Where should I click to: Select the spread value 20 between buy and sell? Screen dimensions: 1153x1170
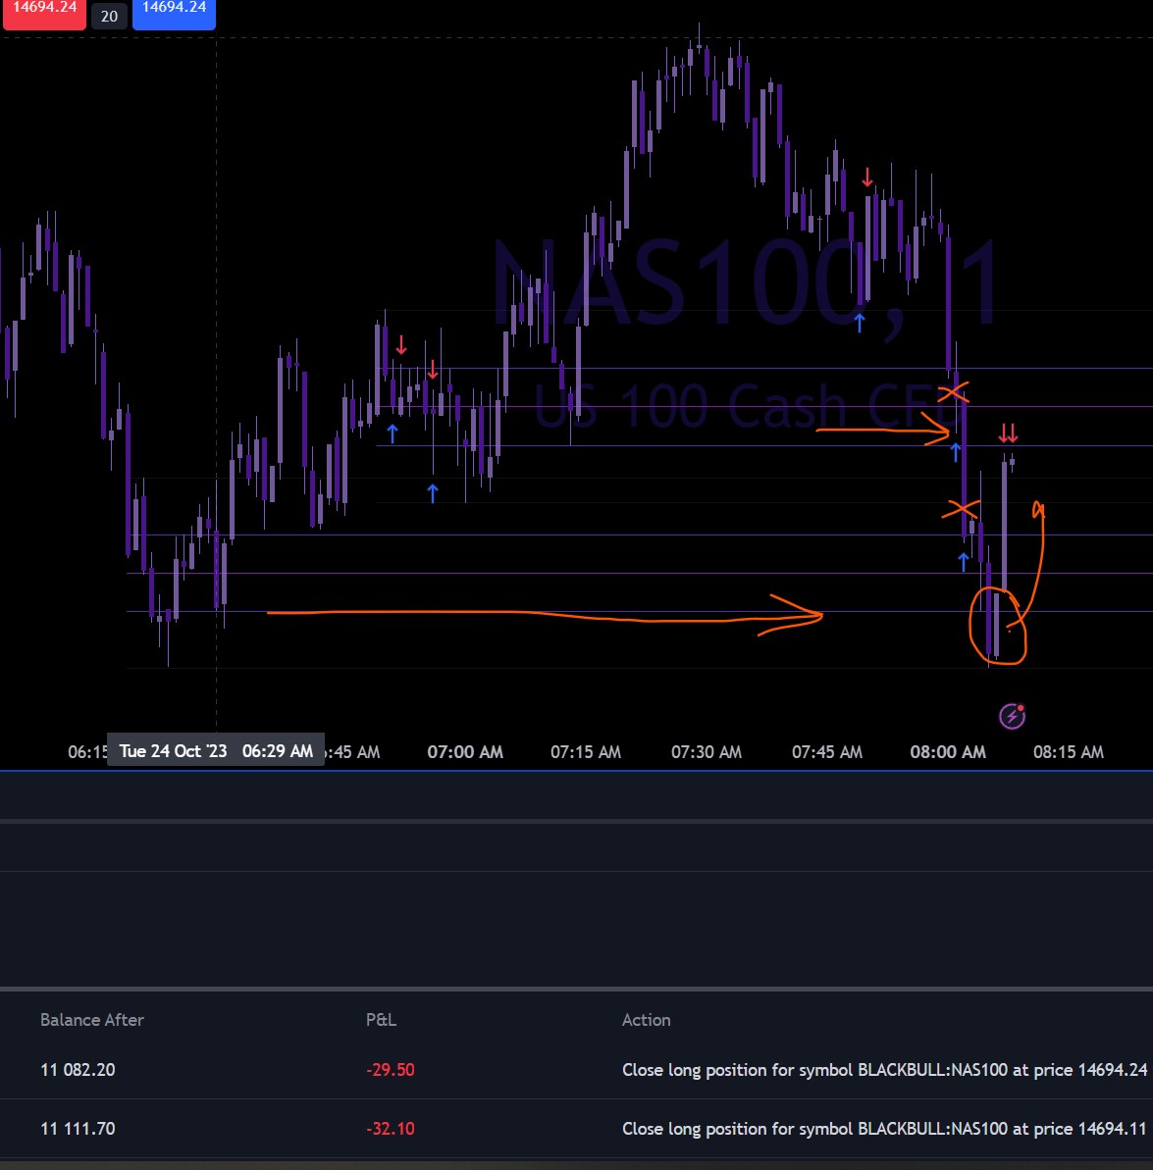pyautogui.click(x=109, y=16)
